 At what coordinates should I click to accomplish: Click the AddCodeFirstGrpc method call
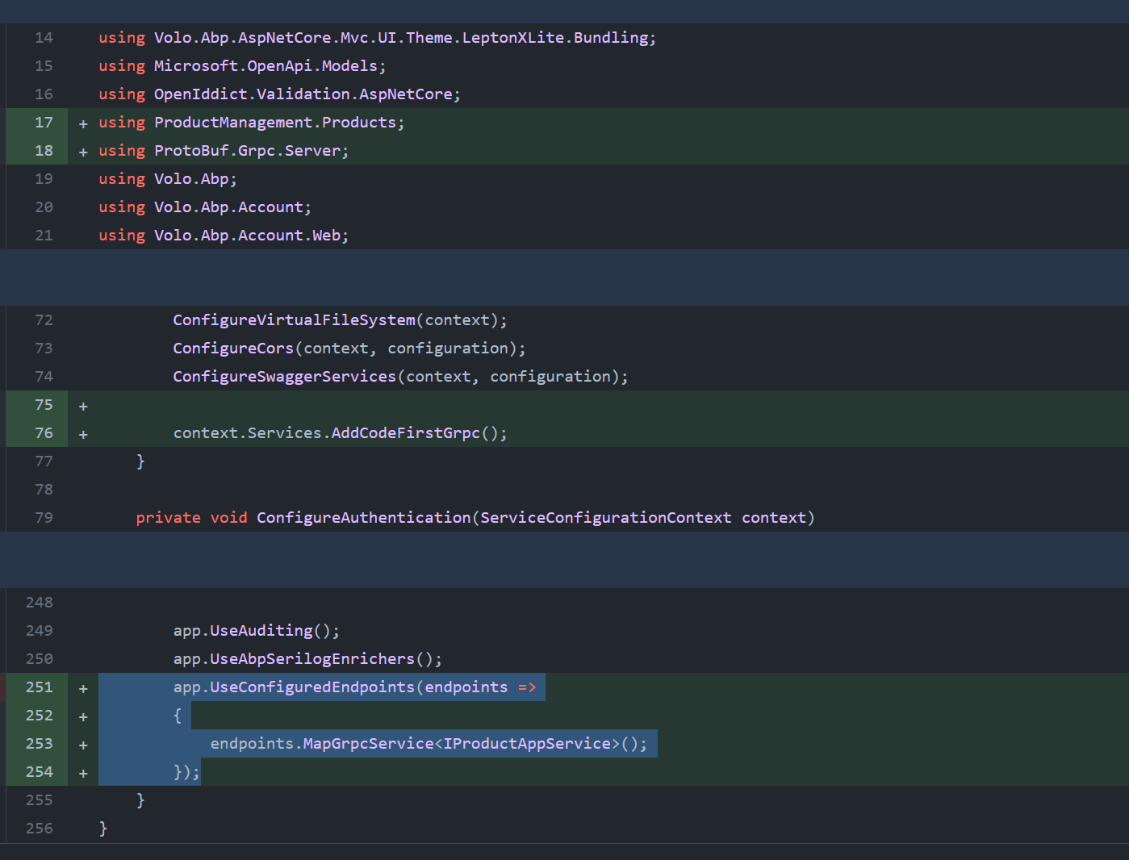tap(405, 433)
